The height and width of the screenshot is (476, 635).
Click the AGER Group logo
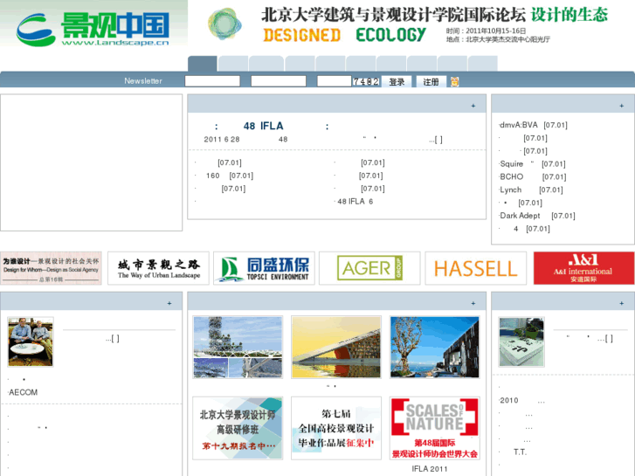point(369,268)
